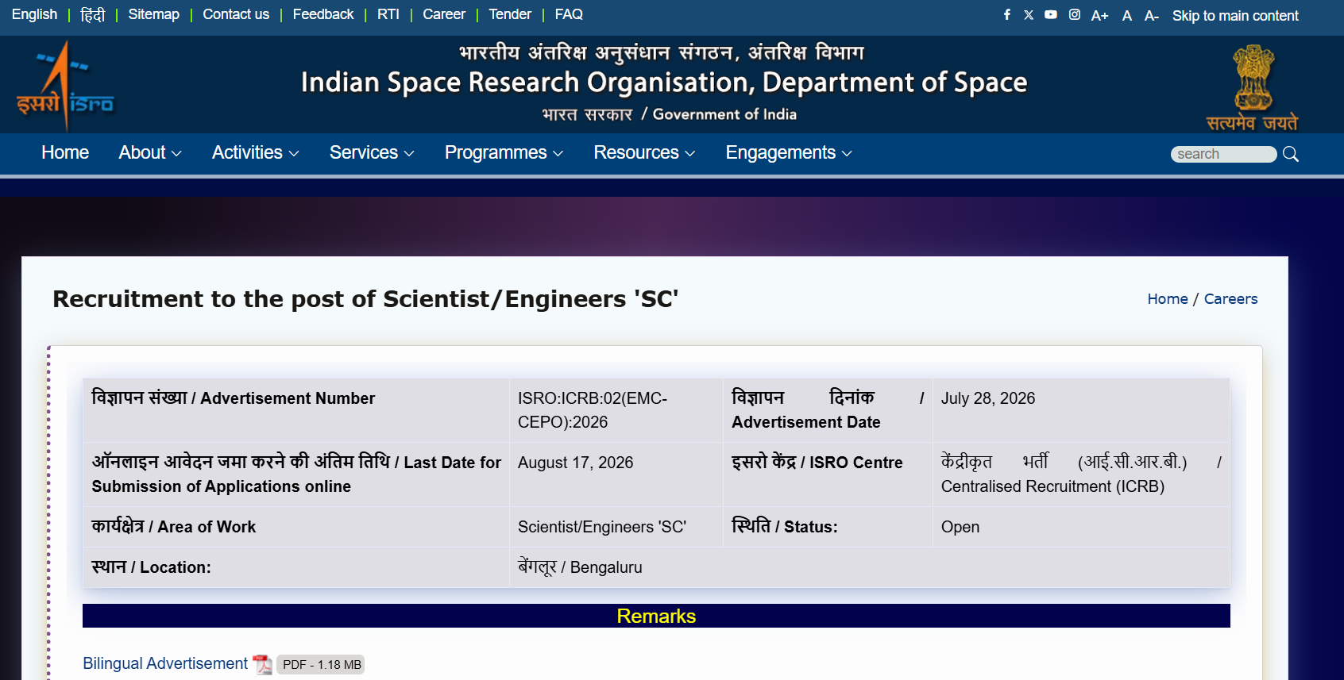1344x680 pixels.
Task: Click the Careers breadcrumb link
Action: pyautogui.click(x=1230, y=299)
